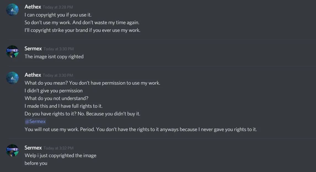Click Aethex's avatar beside the 3:28 PM message

tap(12, 10)
